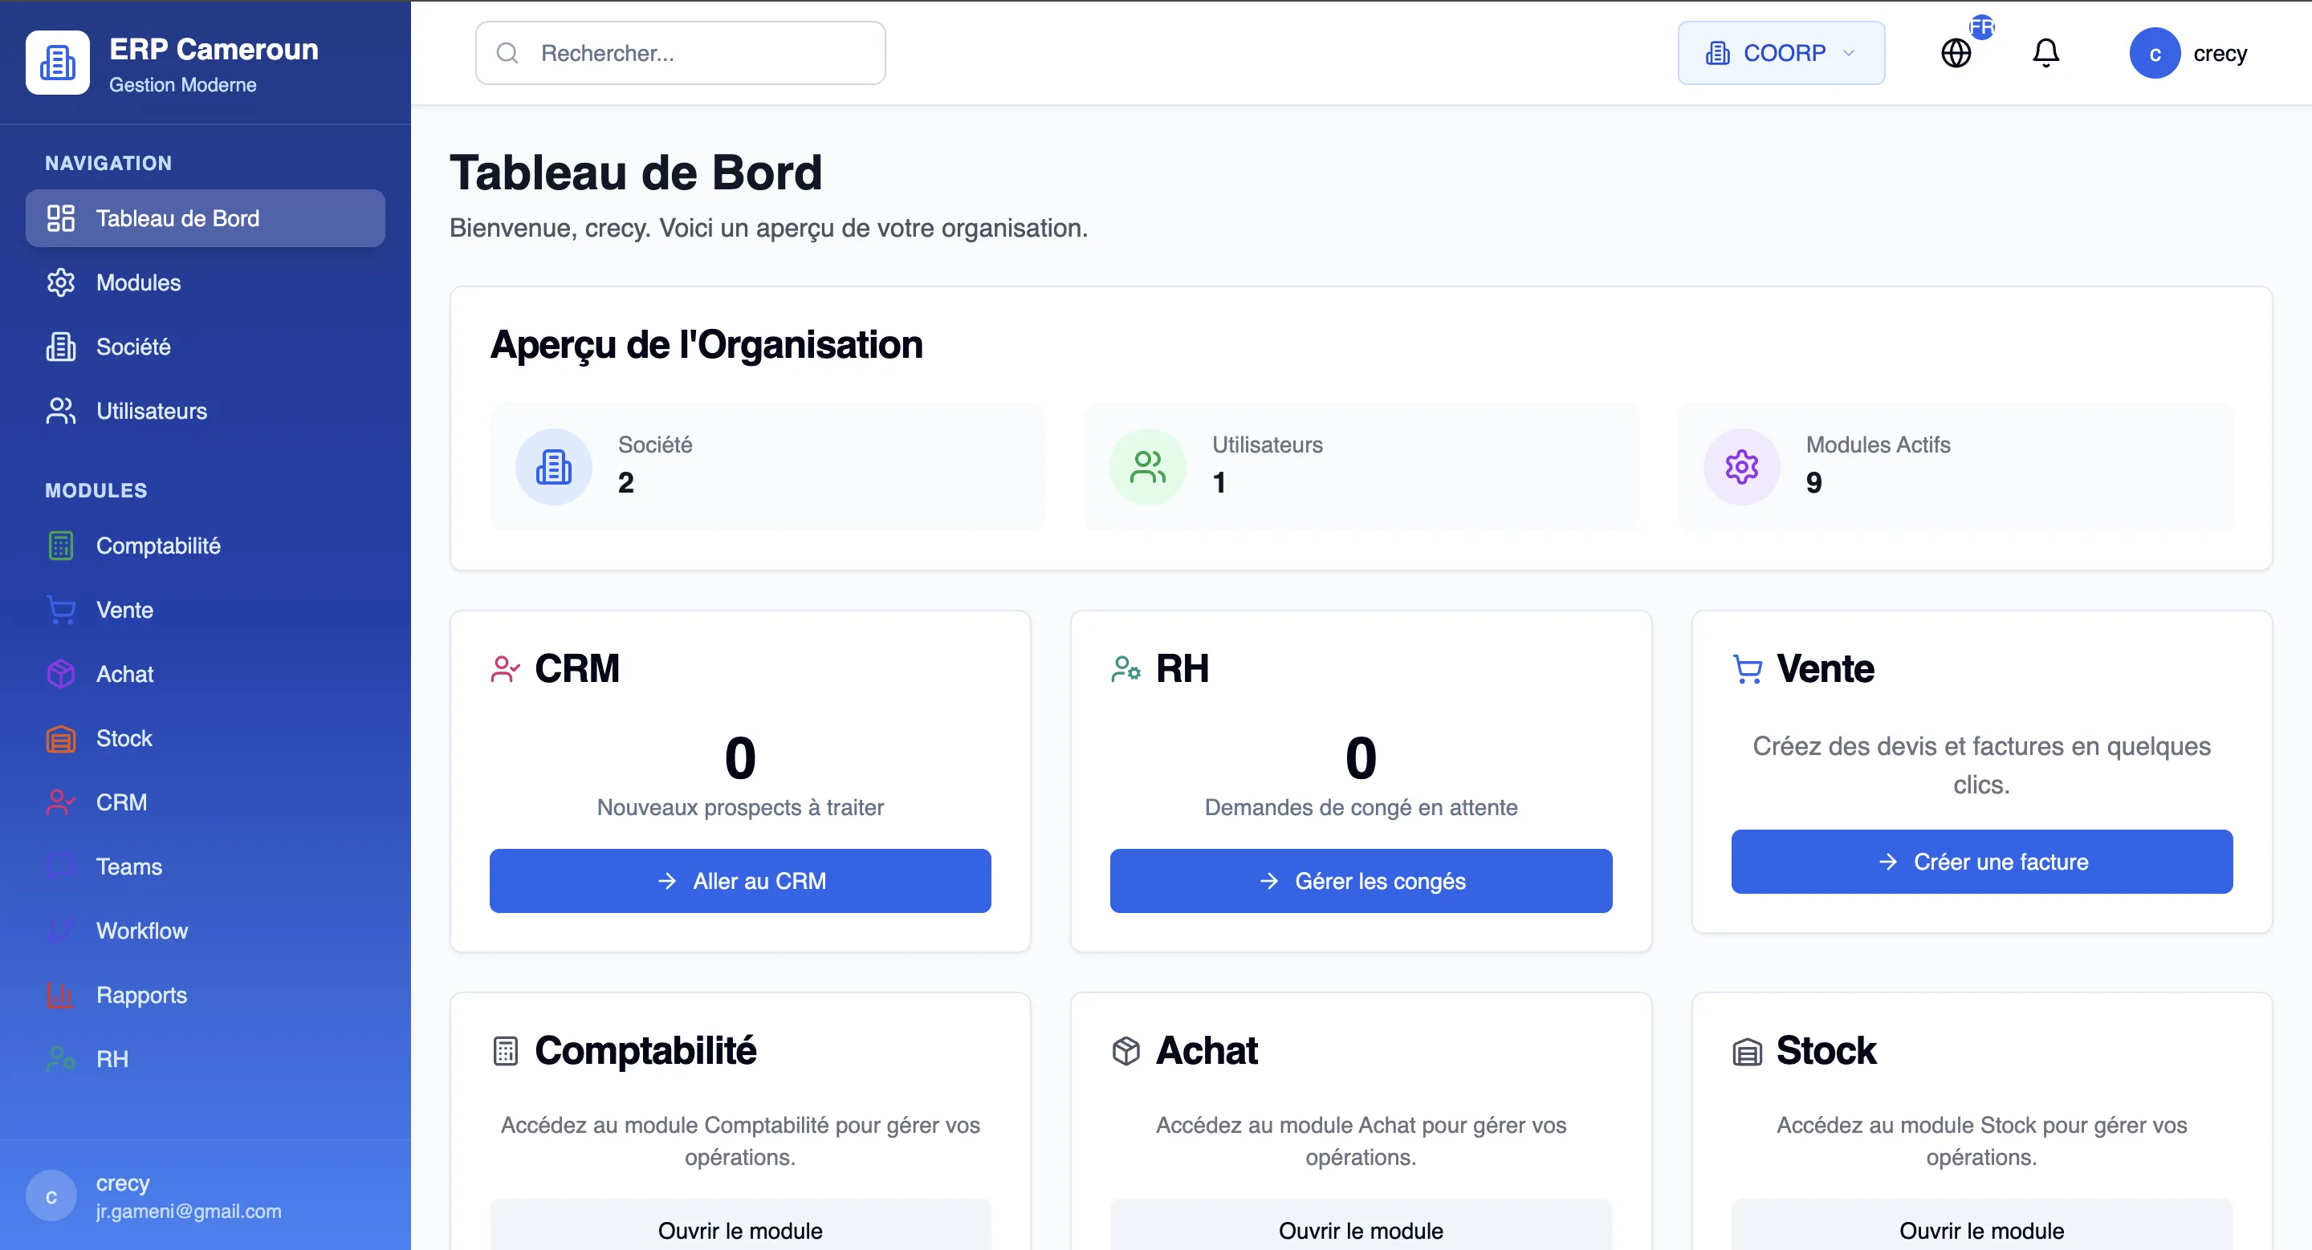Open Rapports via its chart icon
Screen dimensions: 2312x1250
tap(60, 994)
